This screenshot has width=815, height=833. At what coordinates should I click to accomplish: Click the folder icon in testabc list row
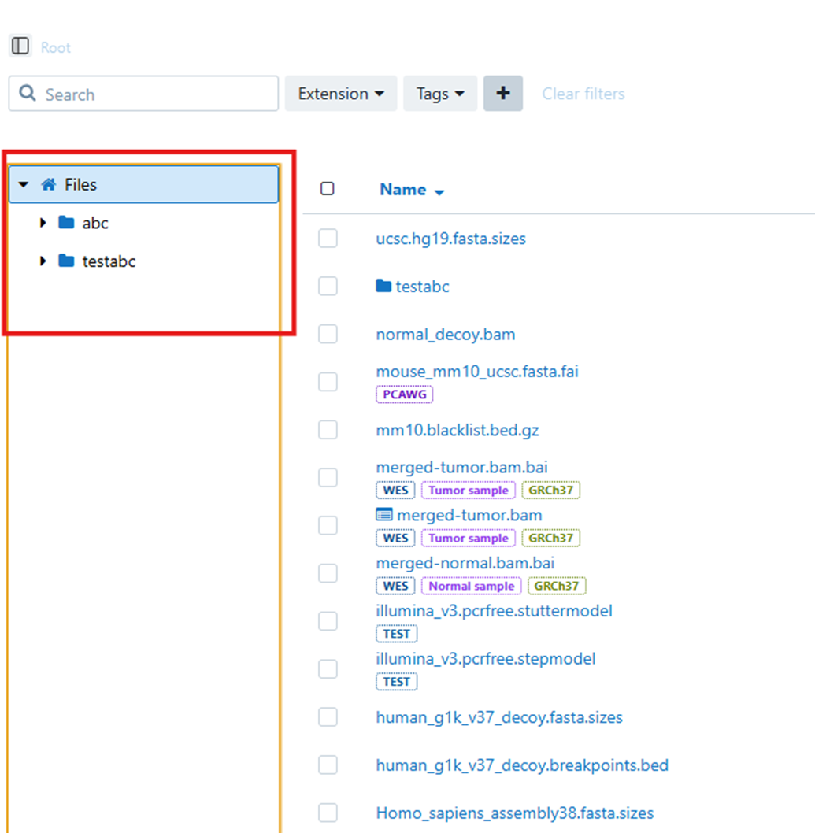[x=383, y=286]
